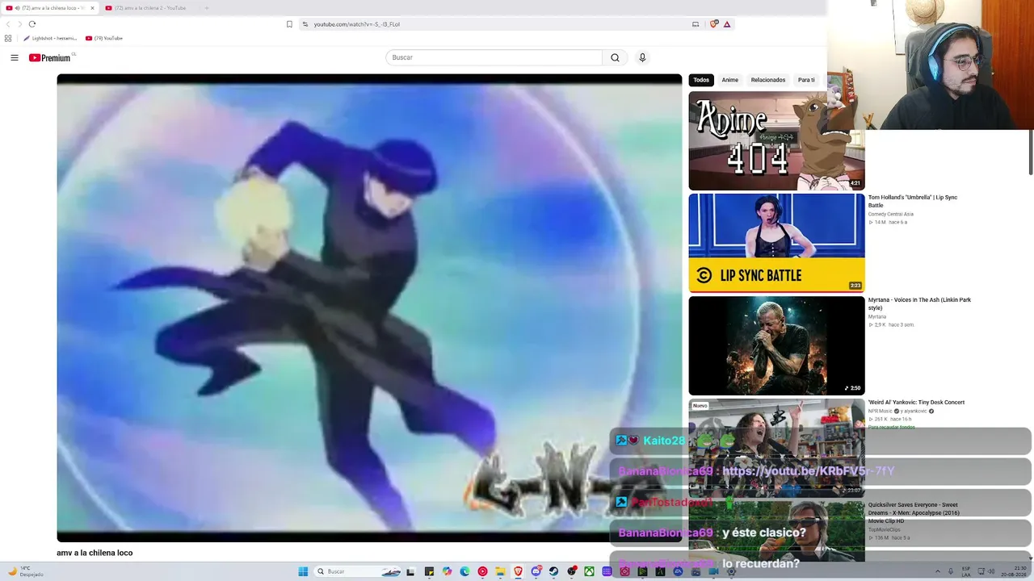Click the page vertical scrollbar
This screenshot has height=581, width=1034.
[1031, 152]
